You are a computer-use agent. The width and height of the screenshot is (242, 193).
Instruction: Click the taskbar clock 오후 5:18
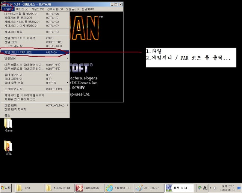coord(228,188)
